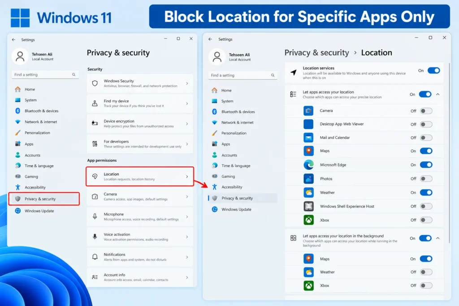Screen dimensions: 459x306
Task: Open Device encryption via its chevron
Action: (x=187, y=124)
